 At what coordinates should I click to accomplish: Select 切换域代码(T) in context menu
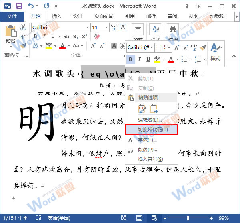151,130
